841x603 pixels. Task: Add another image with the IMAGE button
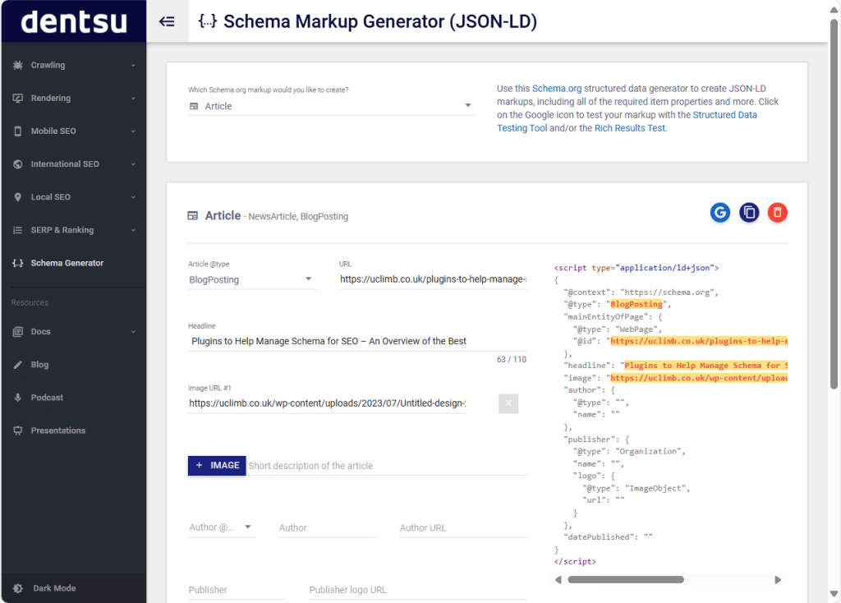click(x=216, y=465)
